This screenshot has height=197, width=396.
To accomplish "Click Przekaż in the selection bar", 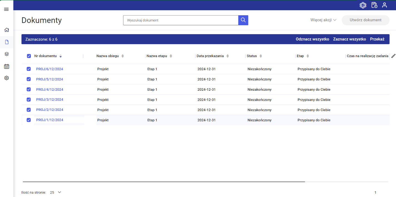I will click(x=377, y=39).
